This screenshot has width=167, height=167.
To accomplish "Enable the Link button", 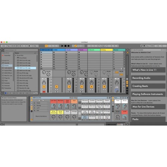I will [x=4, y=46].
